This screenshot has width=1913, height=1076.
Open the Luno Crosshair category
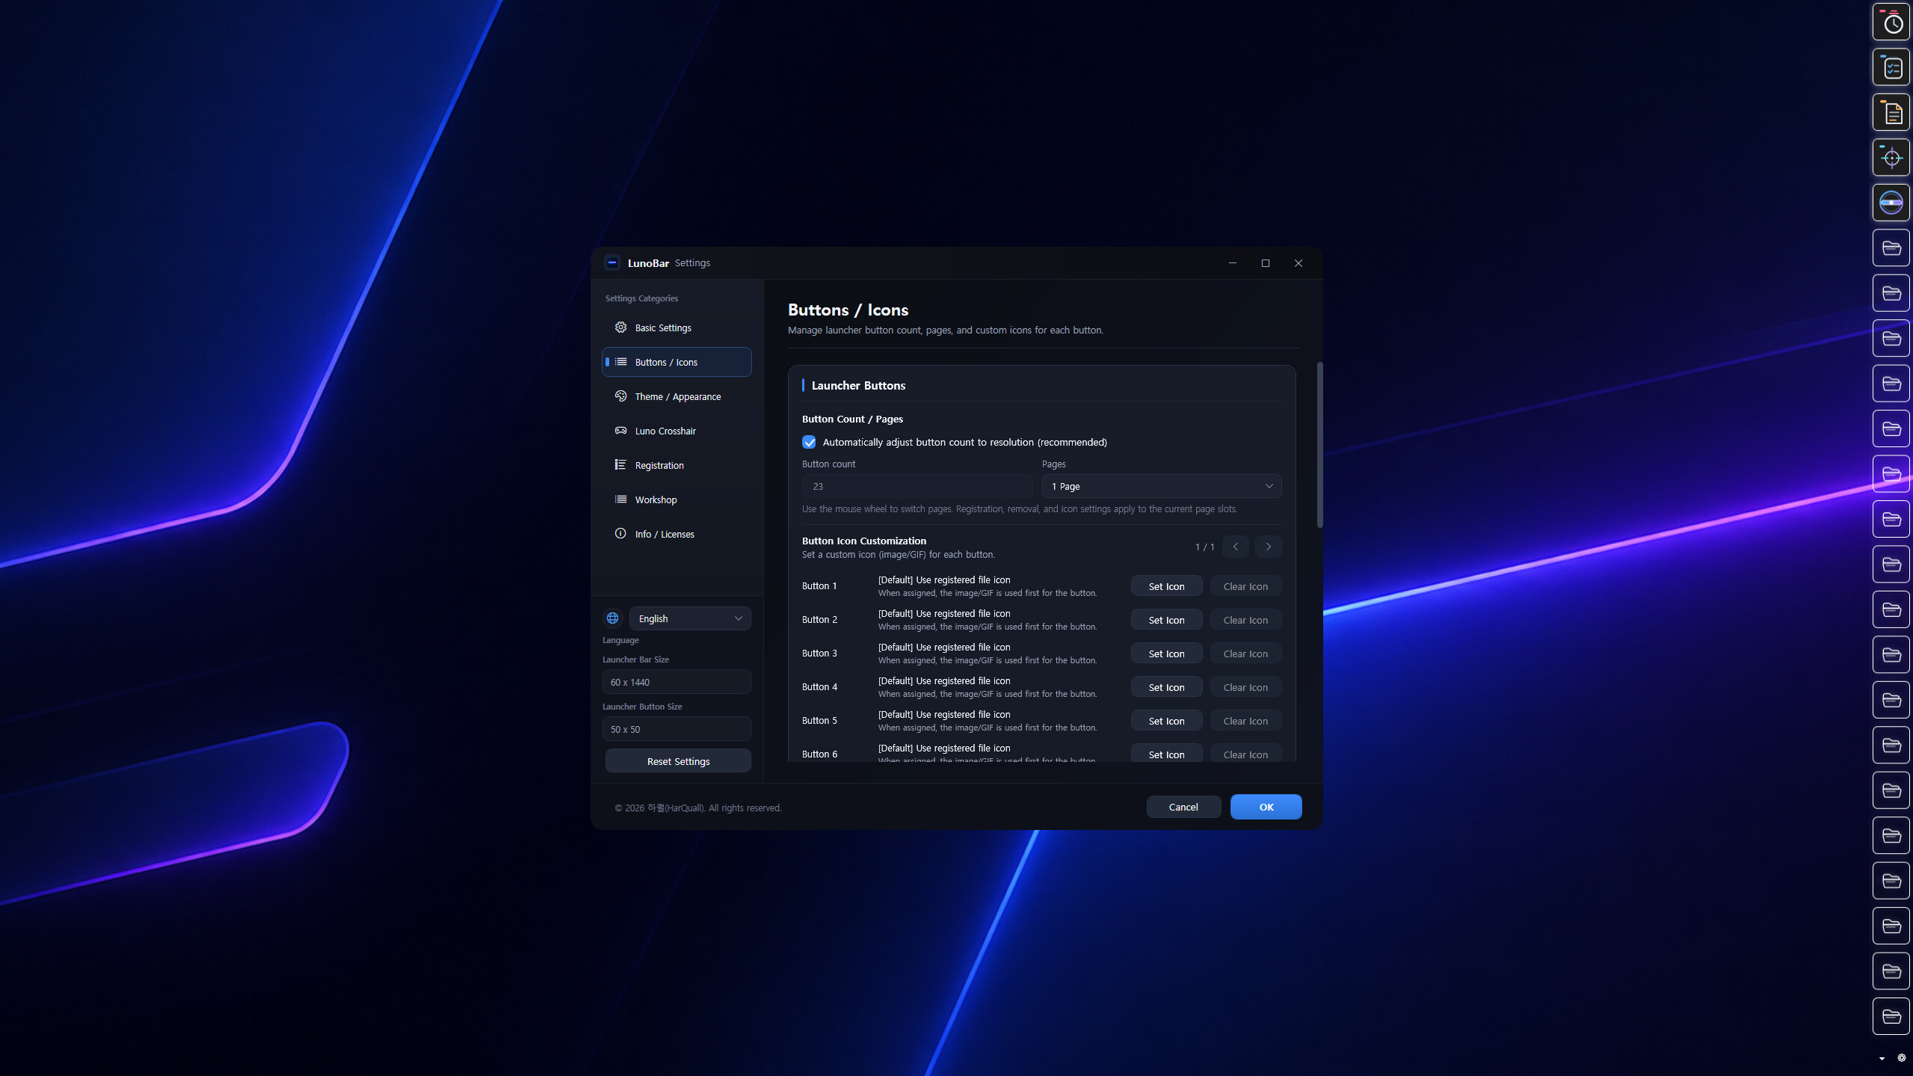tap(677, 431)
